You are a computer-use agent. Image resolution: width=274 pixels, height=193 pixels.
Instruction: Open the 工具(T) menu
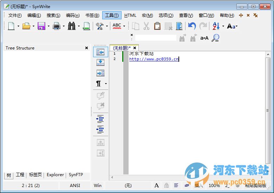point(112,15)
